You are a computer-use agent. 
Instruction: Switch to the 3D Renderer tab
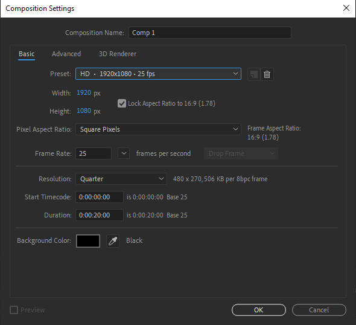point(118,54)
